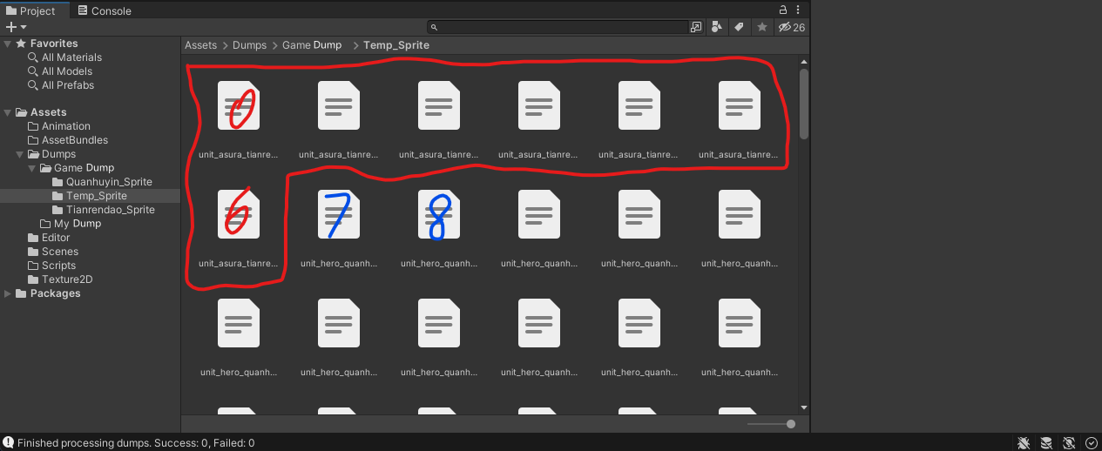Click the Search by Type filter icon
The image size is (1102, 451).
tap(716, 27)
